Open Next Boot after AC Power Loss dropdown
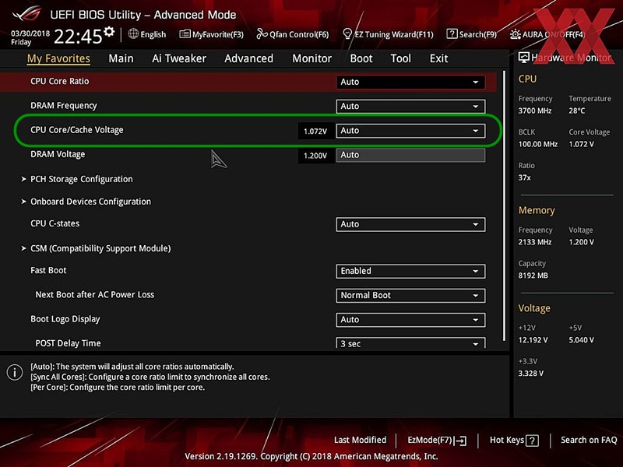 [410, 295]
